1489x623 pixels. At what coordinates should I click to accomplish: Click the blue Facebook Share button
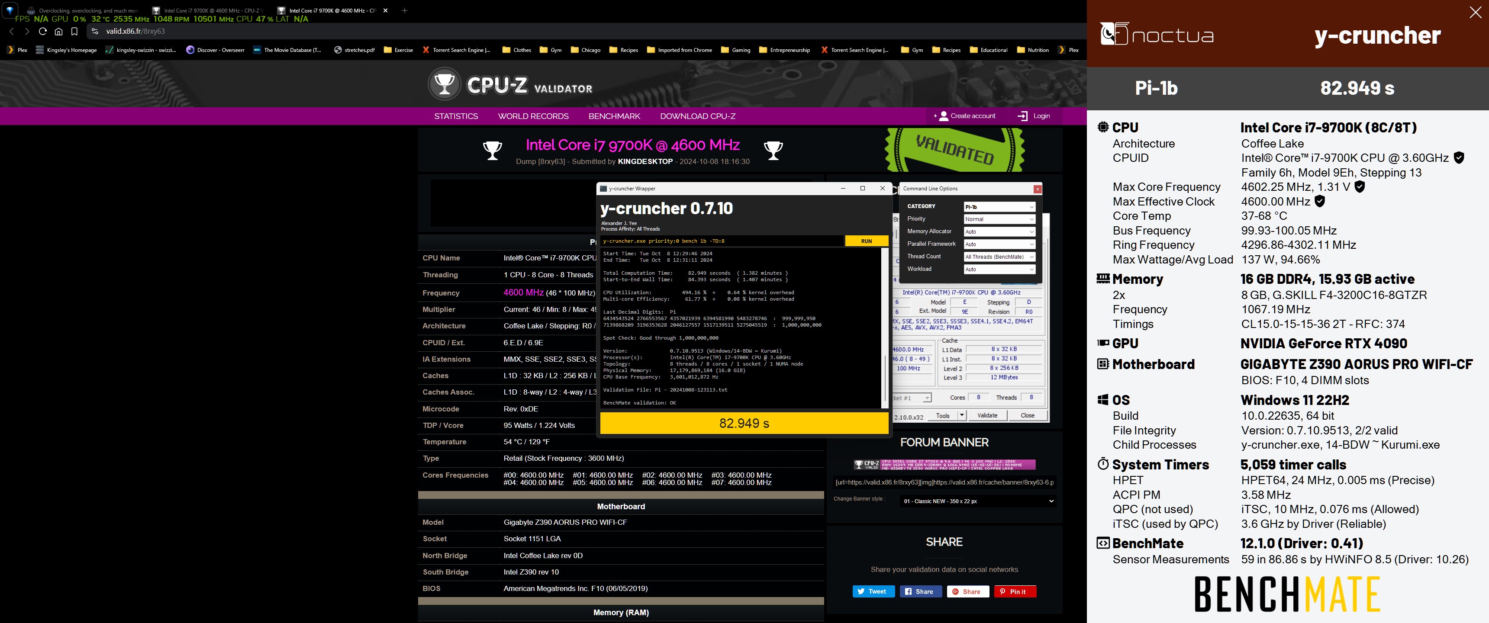point(920,591)
